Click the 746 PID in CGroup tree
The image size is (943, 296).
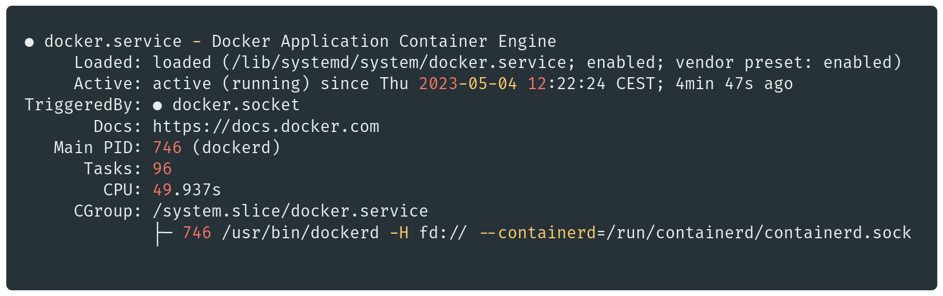(197, 233)
